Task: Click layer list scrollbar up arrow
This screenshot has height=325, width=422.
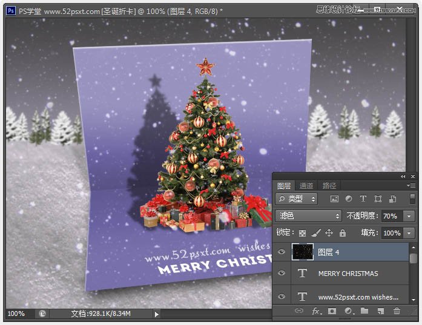Action: coord(413,248)
